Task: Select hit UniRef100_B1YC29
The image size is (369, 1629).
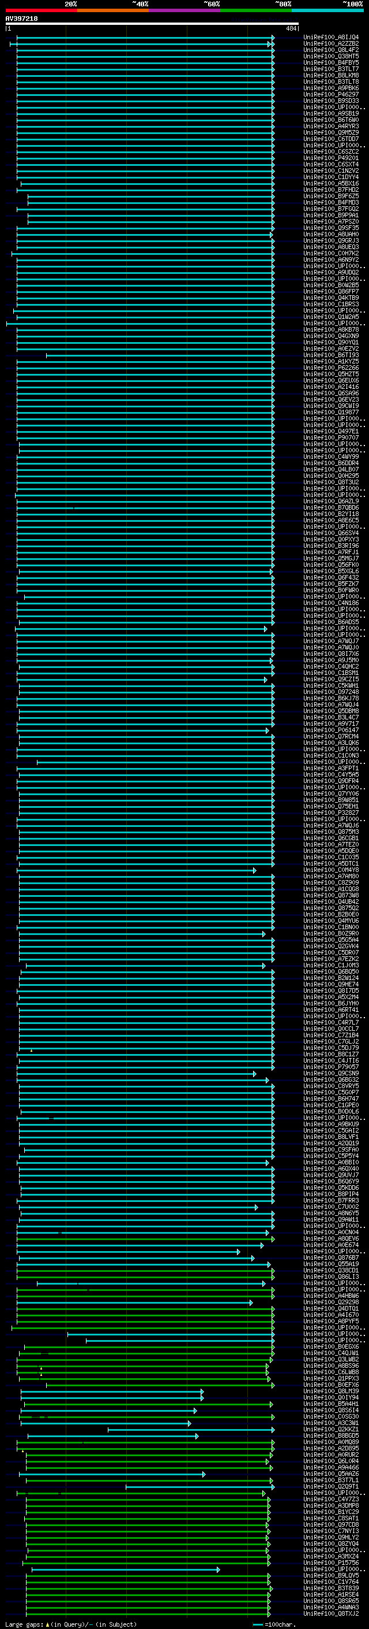Action: (330, 1511)
